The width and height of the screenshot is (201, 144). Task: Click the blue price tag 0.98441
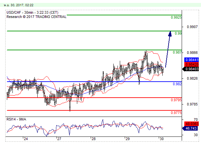(x=192, y=60)
